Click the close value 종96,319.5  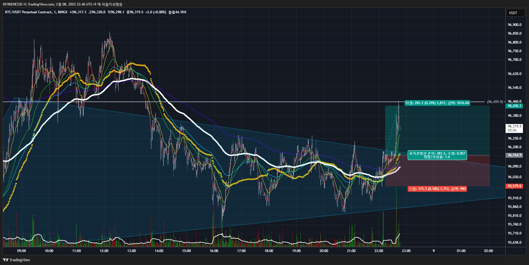click(x=135, y=12)
